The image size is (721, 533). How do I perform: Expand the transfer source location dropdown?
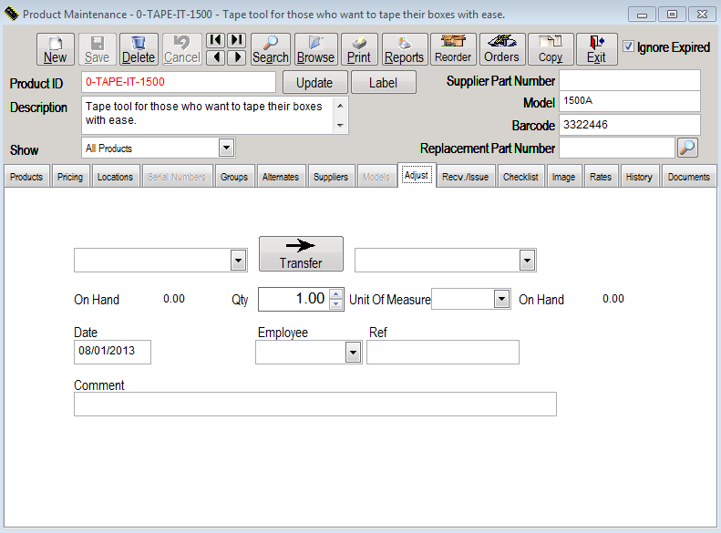(x=238, y=261)
